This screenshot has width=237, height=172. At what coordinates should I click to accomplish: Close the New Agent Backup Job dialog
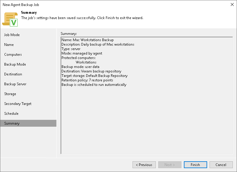[232, 4]
